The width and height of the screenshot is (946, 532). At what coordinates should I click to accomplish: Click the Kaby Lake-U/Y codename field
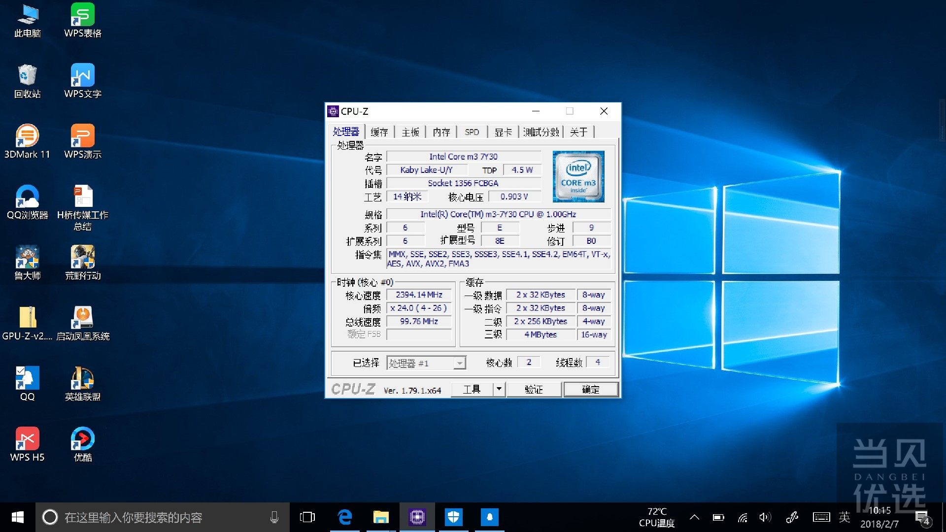[427, 170]
